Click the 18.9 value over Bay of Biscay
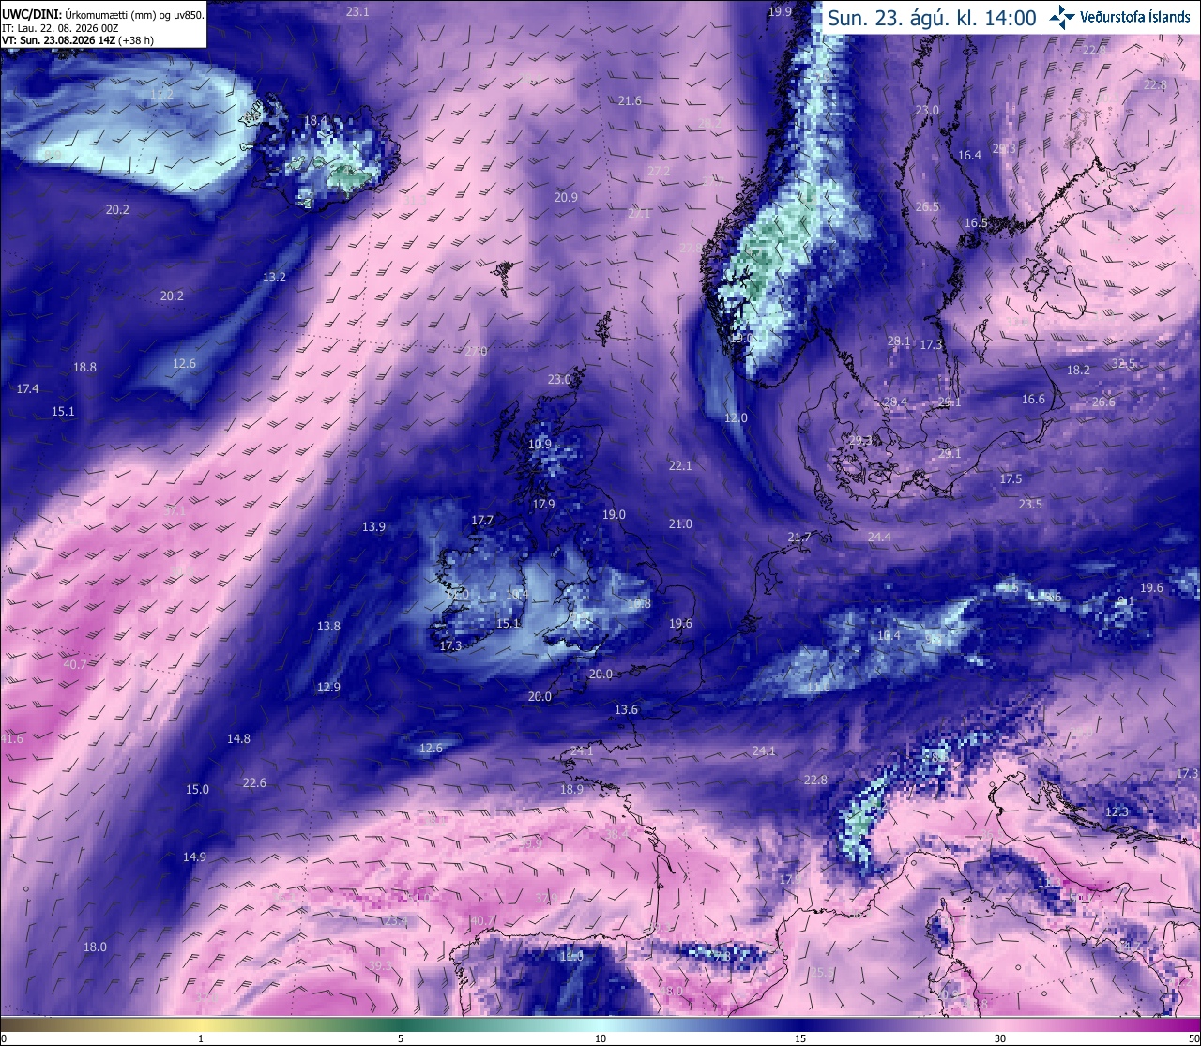This screenshot has width=1201, height=1046. 571,790
